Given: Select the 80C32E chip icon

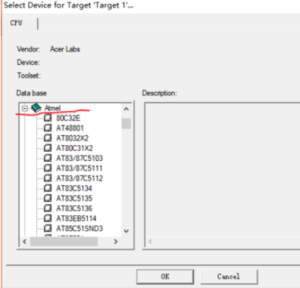Looking at the screenshot, I should click(48, 118).
